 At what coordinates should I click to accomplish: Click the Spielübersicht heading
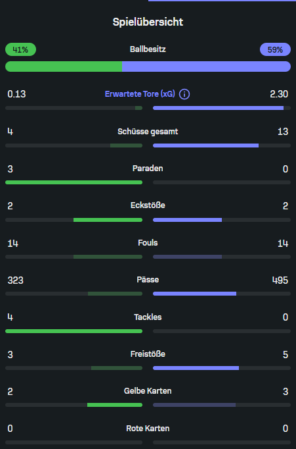pyautogui.click(x=148, y=22)
